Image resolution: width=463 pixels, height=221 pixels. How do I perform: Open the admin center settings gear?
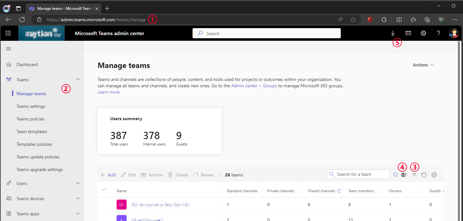(x=423, y=33)
